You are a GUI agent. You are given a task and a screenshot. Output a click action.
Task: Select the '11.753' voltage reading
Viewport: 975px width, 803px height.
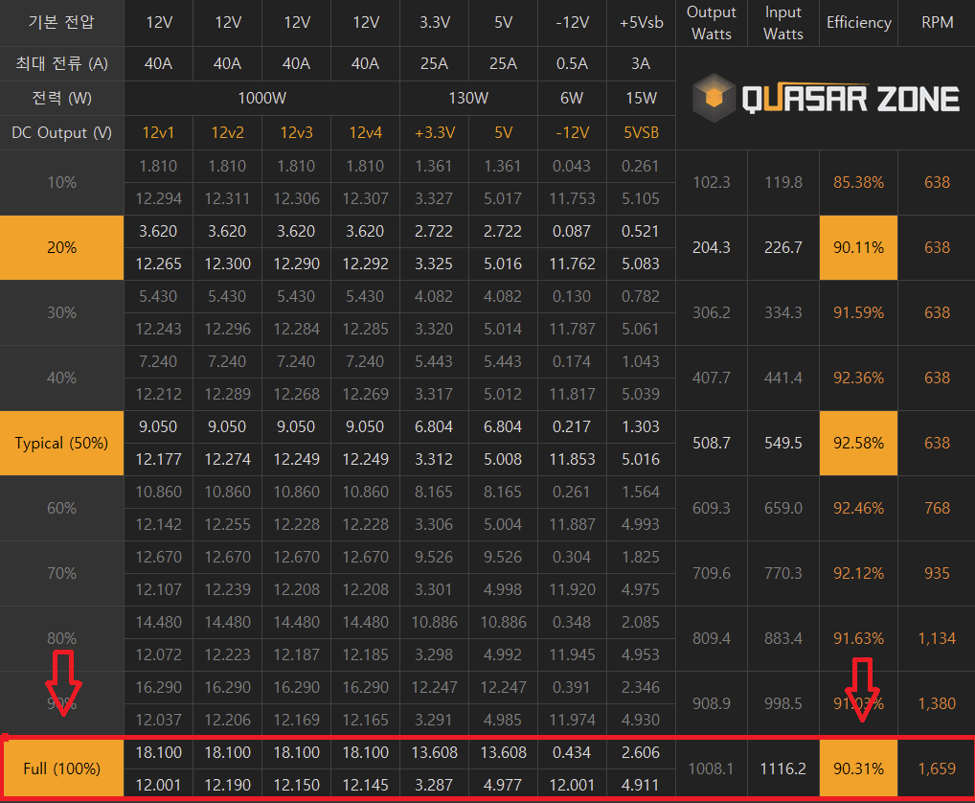click(x=572, y=198)
